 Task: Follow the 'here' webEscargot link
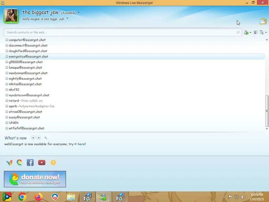point(81,144)
